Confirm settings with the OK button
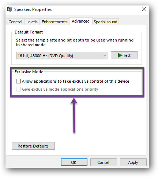The width and height of the screenshot is (158, 177). pos(74,162)
